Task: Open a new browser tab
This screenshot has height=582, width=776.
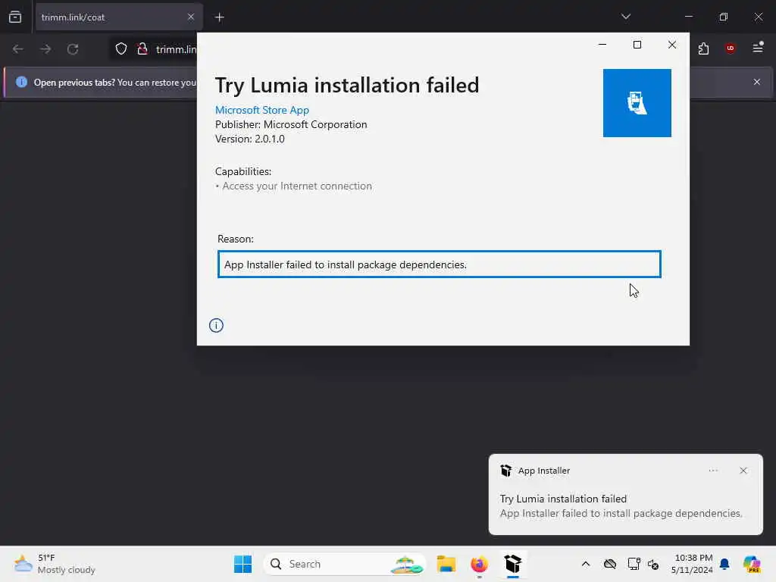Action: tap(219, 17)
